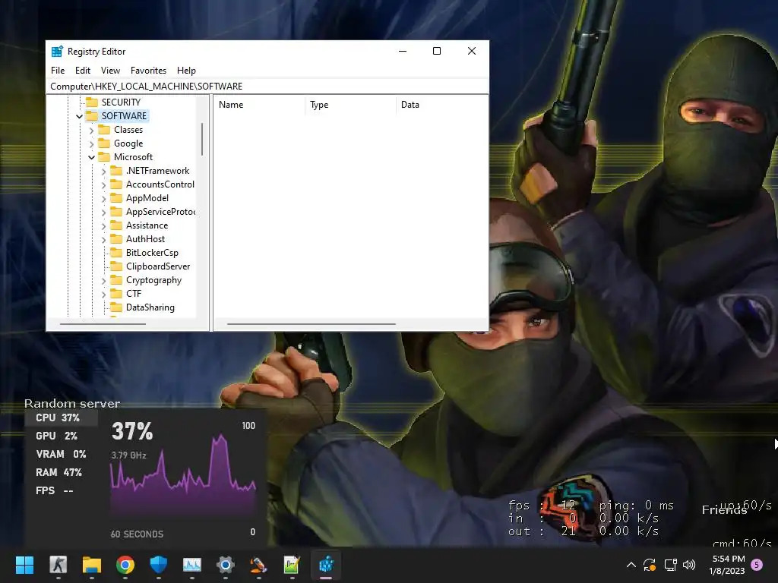Image resolution: width=778 pixels, height=583 pixels.
Task: Open Counter-Strike from the taskbar
Action: click(x=58, y=565)
